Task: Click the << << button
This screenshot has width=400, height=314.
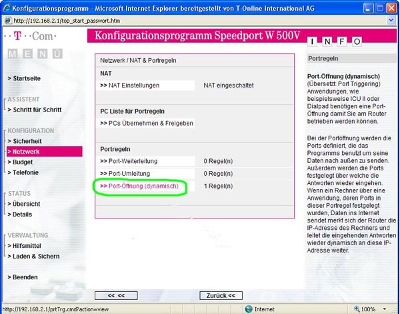Action: 116,295
